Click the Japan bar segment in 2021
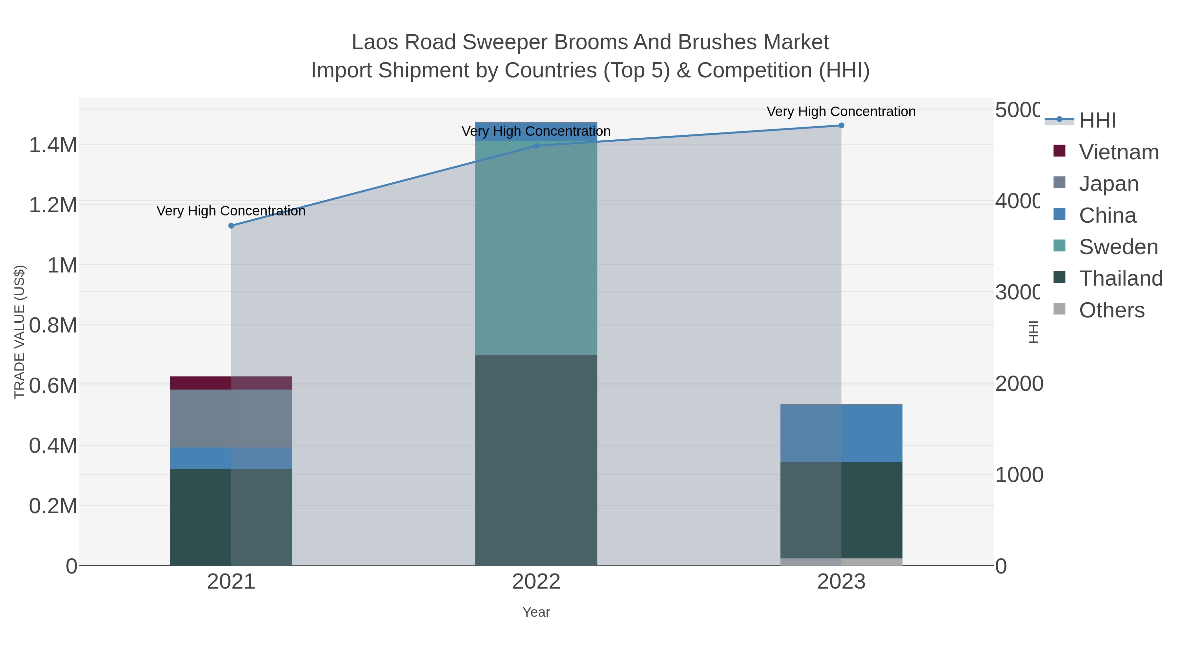The width and height of the screenshot is (1181, 664). 231,418
